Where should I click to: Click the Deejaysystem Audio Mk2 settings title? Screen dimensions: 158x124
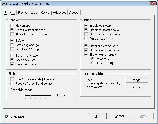click(x=25, y=3)
